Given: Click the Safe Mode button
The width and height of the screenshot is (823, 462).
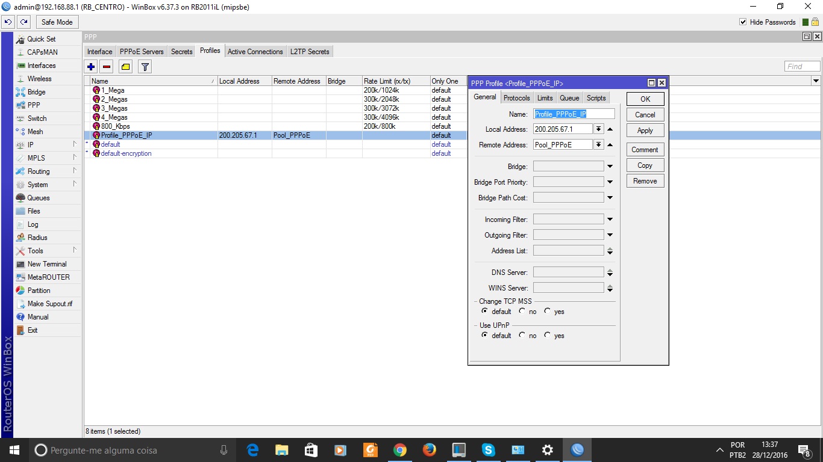Looking at the screenshot, I should pyautogui.click(x=57, y=22).
